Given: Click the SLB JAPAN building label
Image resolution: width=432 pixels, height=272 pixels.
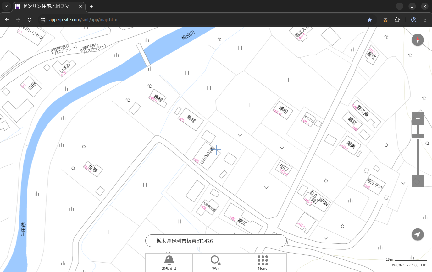Looking at the screenshot, I should [319, 198].
